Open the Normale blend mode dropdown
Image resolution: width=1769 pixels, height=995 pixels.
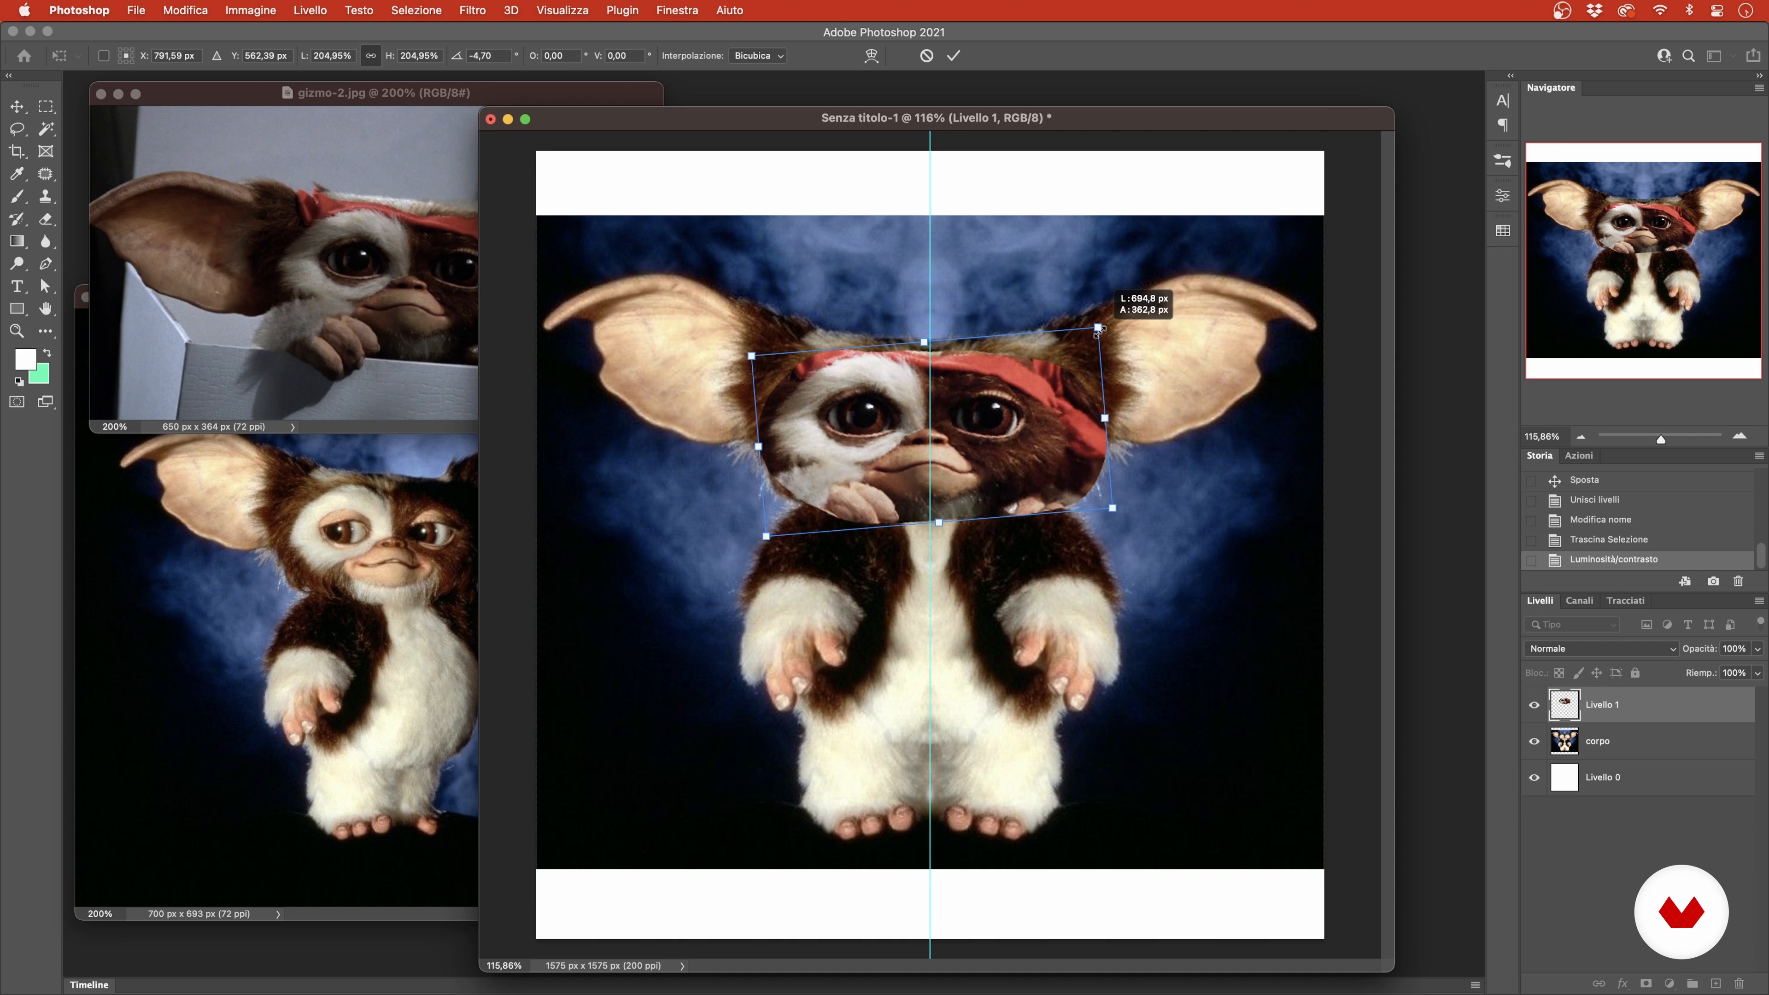pyautogui.click(x=1601, y=648)
